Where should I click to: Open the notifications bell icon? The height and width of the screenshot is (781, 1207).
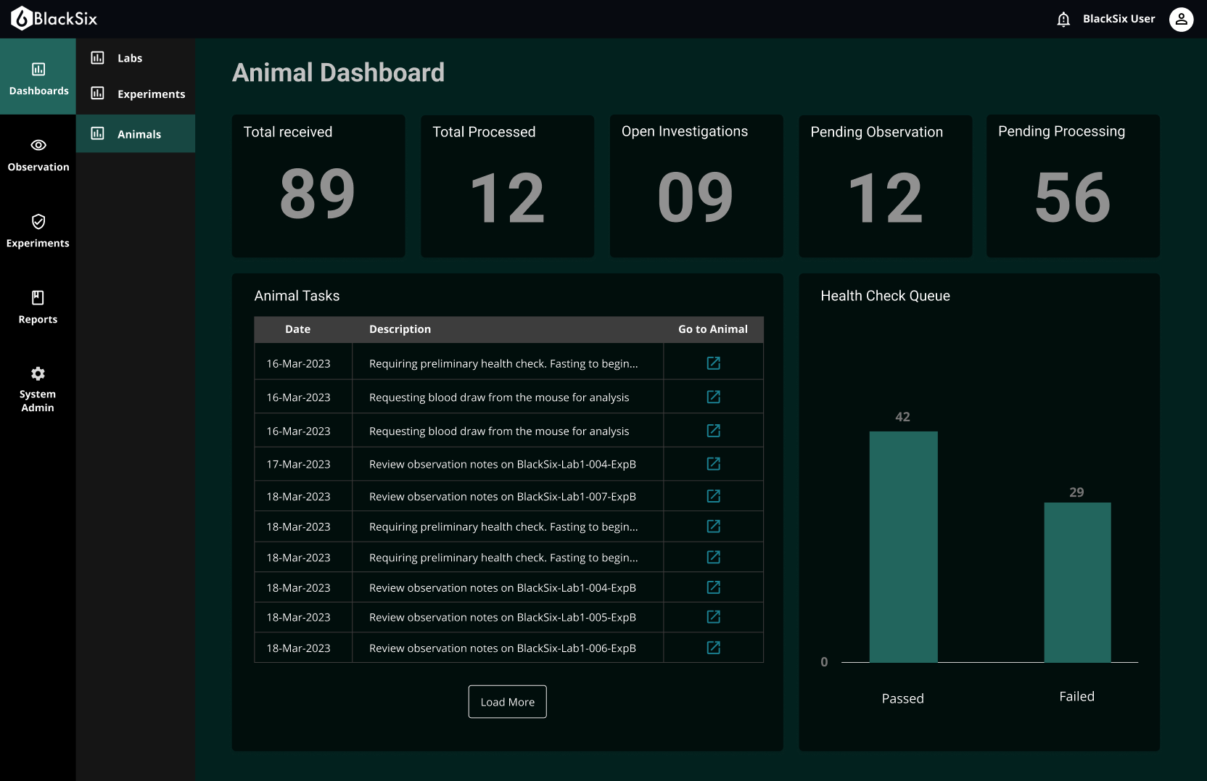coord(1063,19)
